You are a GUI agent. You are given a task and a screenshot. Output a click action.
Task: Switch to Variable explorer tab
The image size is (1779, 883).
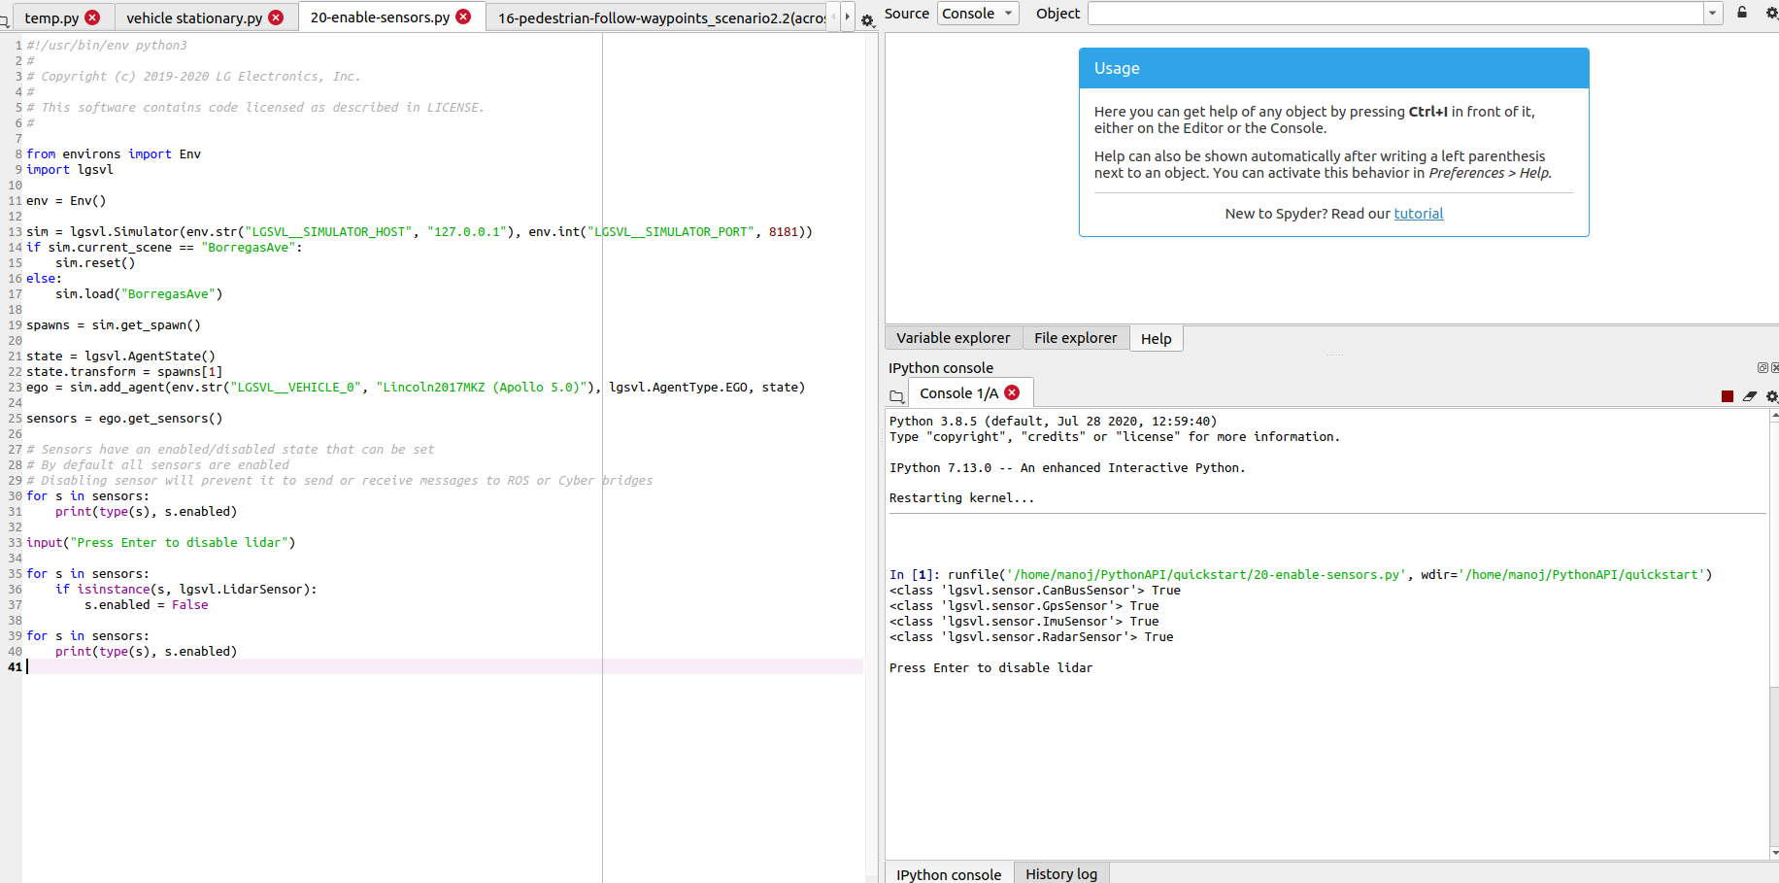[953, 338]
